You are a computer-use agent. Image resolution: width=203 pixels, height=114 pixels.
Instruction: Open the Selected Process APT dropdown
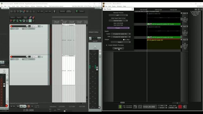(x=118, y=15)
